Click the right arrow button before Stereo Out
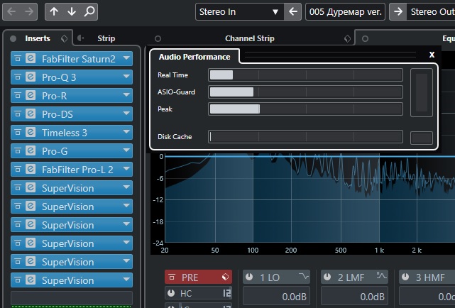 pyautogui.click(x=398, y=11)
